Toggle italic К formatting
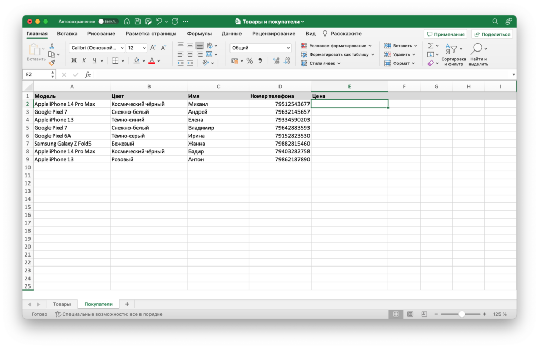Screen dimensions: 539x348 click(84, 61)
